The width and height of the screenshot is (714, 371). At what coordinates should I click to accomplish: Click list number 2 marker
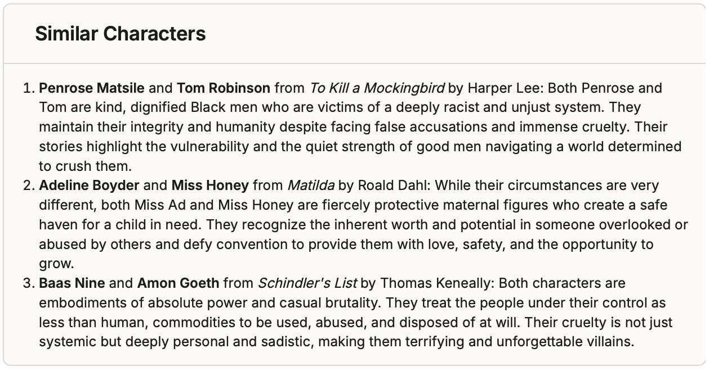click(x=28, y=185)
